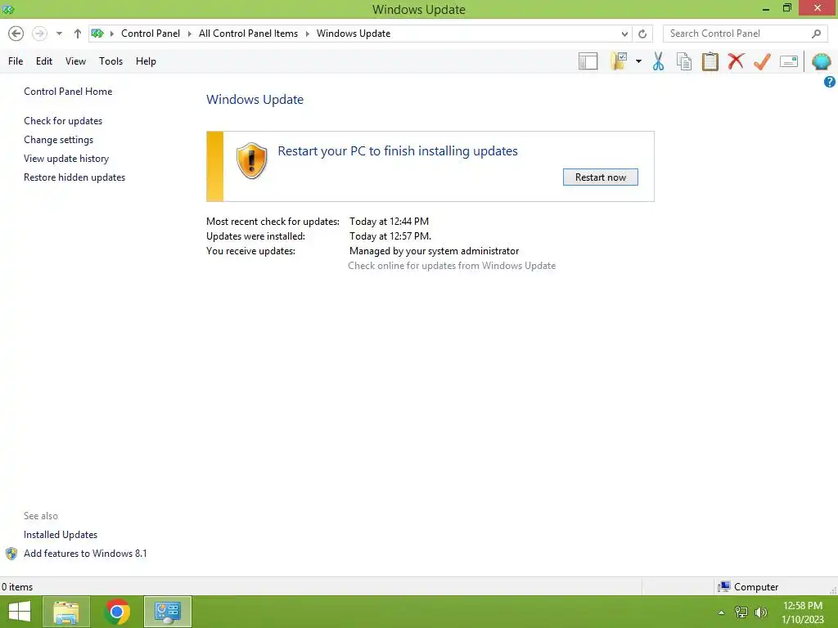Select All Control Panel Items breadcrumb

248,33
